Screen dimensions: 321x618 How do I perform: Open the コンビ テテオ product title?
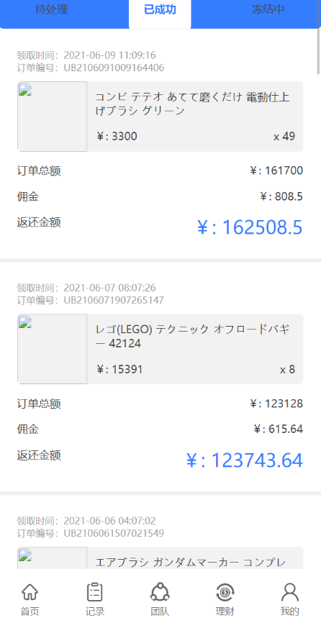(192, 104)
